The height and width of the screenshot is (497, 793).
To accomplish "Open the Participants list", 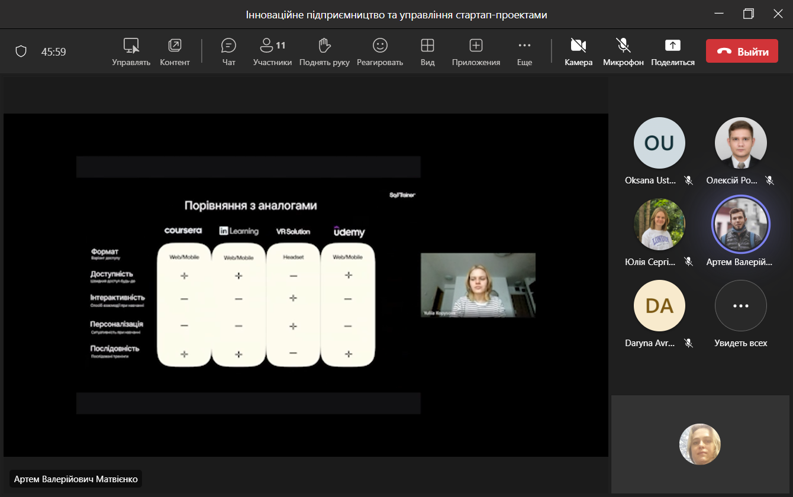I will 272,51.
